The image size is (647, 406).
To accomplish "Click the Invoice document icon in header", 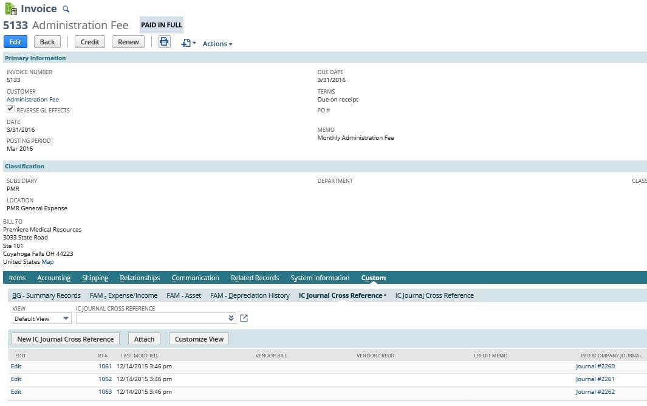I will [x=10, y=9].
